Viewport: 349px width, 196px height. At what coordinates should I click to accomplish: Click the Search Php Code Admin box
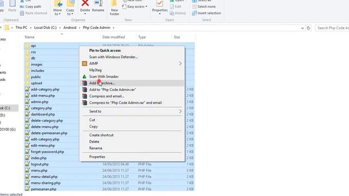coord(332,28)
